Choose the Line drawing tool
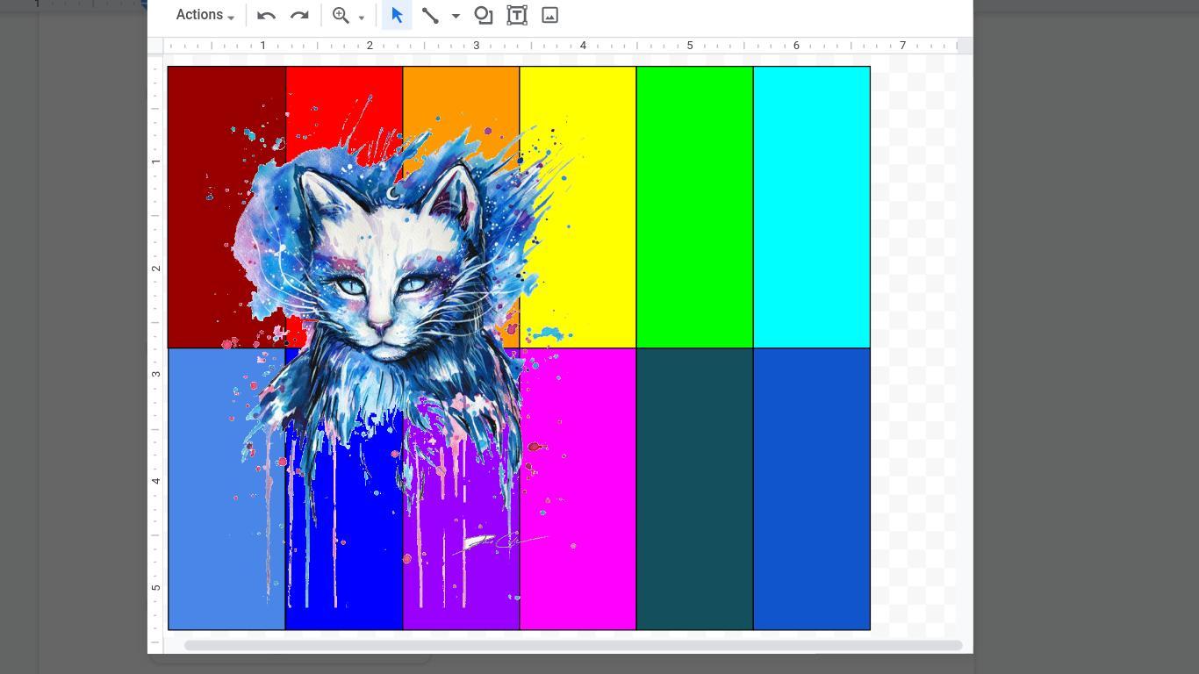The width and height of the screenshot is (1199, 674). 430,16
